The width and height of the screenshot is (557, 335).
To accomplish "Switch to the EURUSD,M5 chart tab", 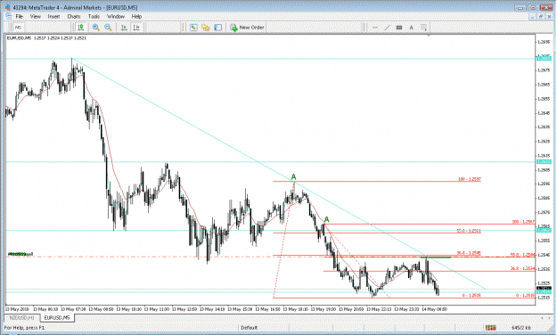I will [x=57, y=317].
